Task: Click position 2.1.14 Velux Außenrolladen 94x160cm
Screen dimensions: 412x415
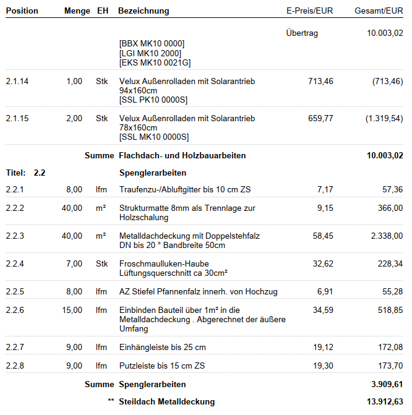Action: 204,90
